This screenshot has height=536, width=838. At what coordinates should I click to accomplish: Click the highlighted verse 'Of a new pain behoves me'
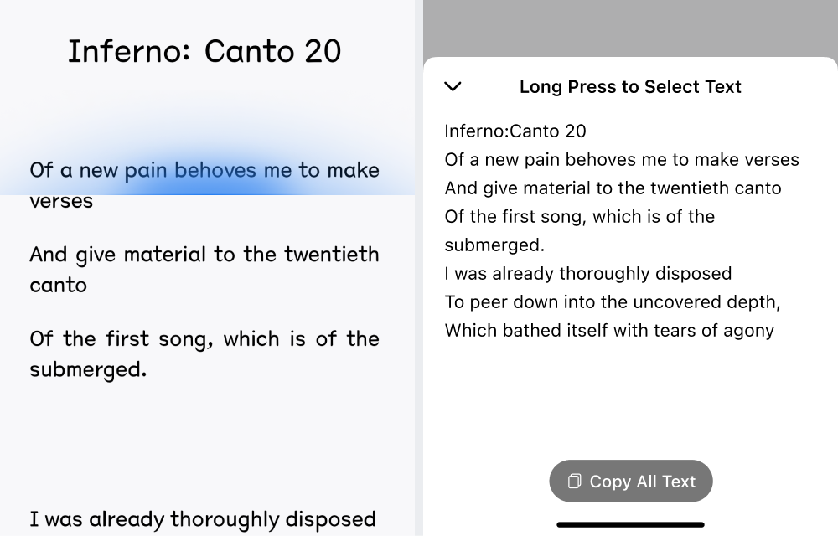click(204, 170)
